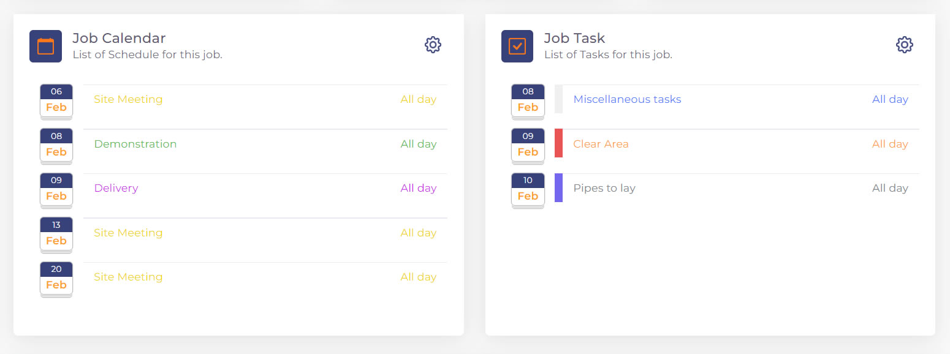Click All day next to Demonstration
Screen dimensions: 950x354
click(419, 143)
